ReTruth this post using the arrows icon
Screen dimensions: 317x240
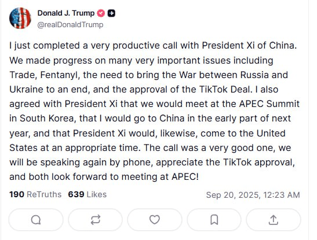coord(96,220)
